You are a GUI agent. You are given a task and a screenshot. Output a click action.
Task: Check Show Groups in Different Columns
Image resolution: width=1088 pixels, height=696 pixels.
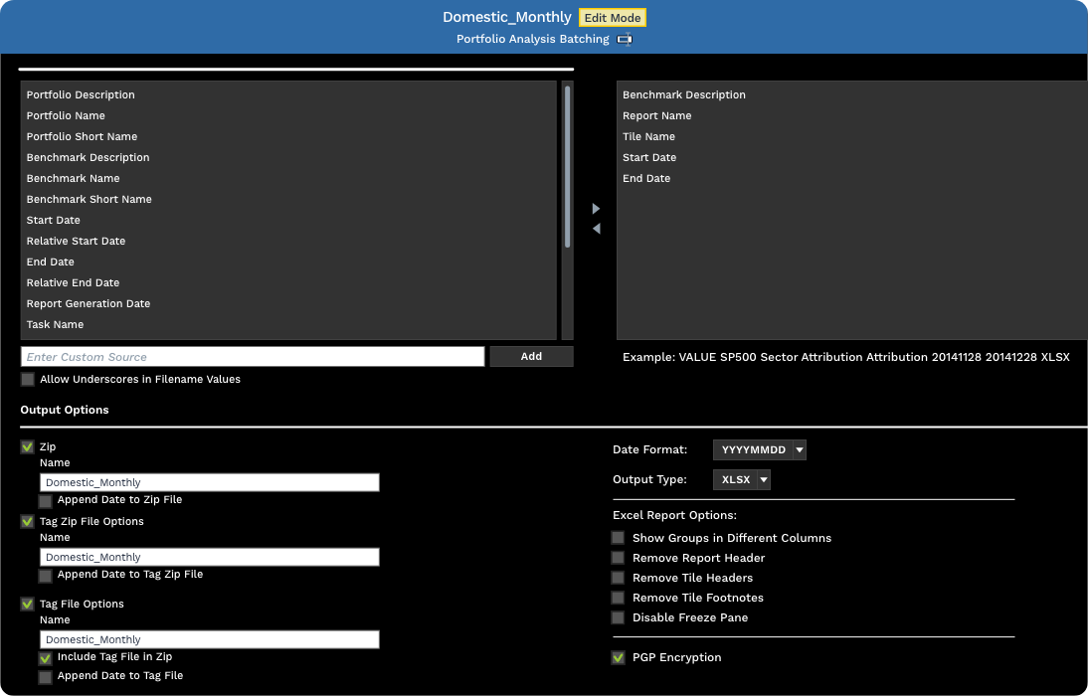tap(618, 537)
